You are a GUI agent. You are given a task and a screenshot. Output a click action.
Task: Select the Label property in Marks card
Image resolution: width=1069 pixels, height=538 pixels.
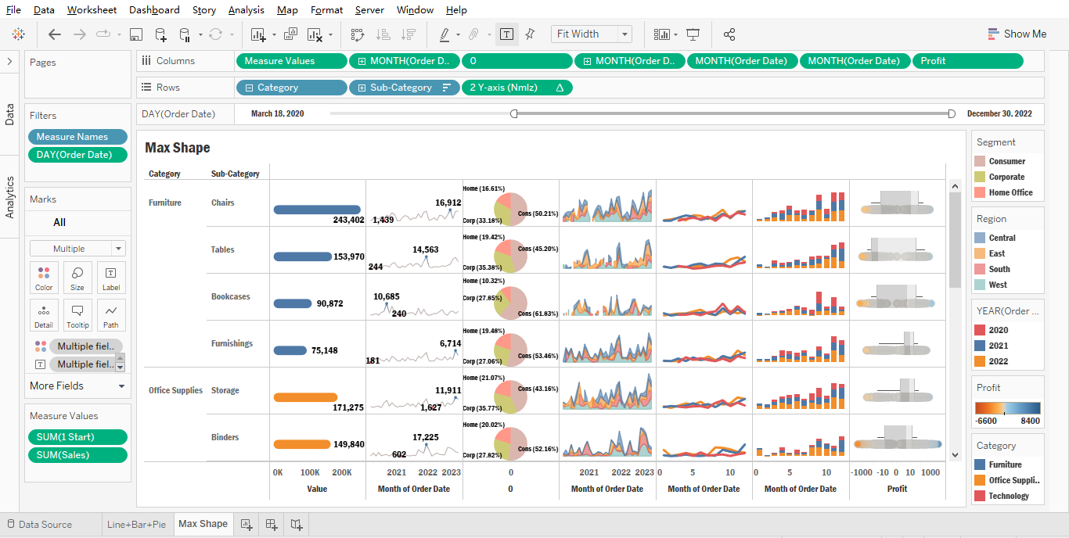pos(110,278)
